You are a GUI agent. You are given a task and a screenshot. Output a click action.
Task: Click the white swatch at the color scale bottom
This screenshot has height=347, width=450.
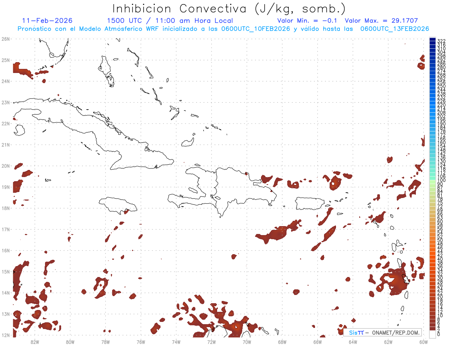[x=432, y=334]
